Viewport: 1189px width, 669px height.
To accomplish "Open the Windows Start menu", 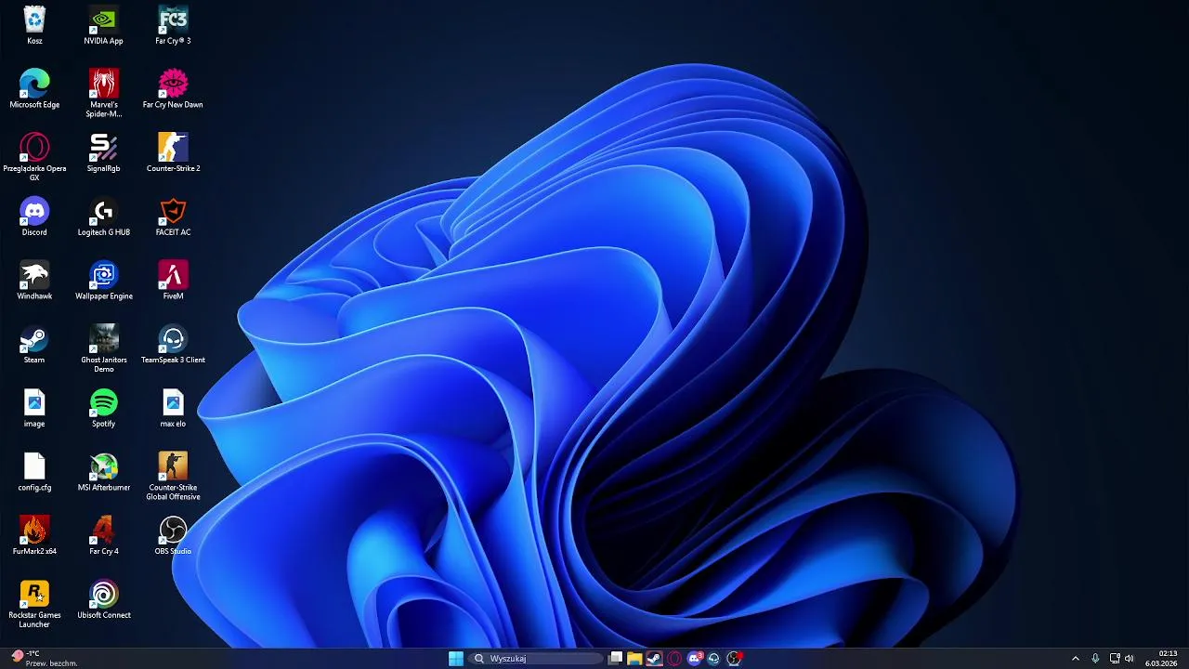I will [455, 659].
